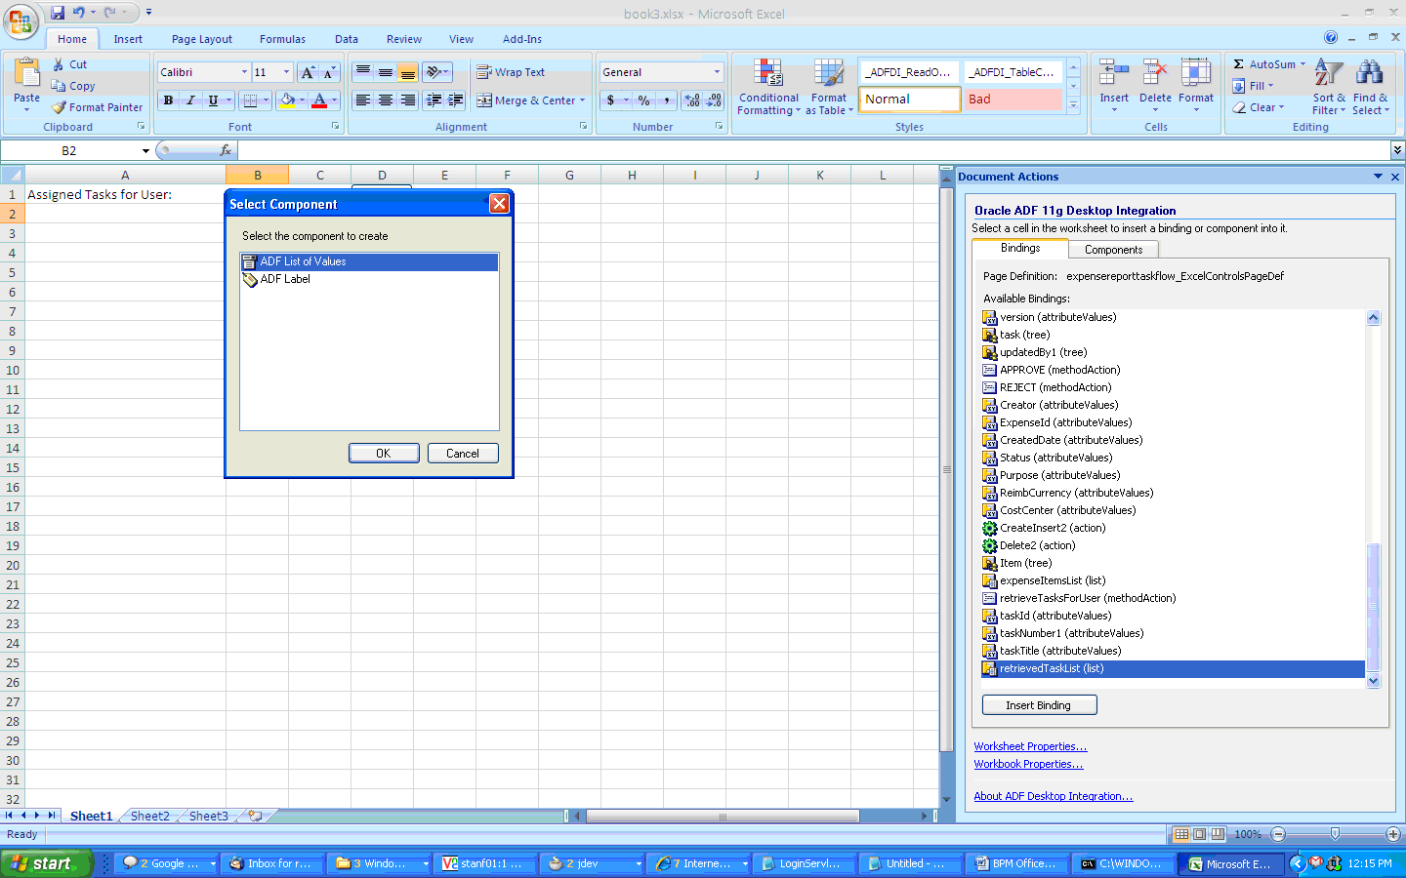Open the Worksheet Properties link
Image resolution: width=1406 pixels, height=878 pixels.
click(1030, 746)
